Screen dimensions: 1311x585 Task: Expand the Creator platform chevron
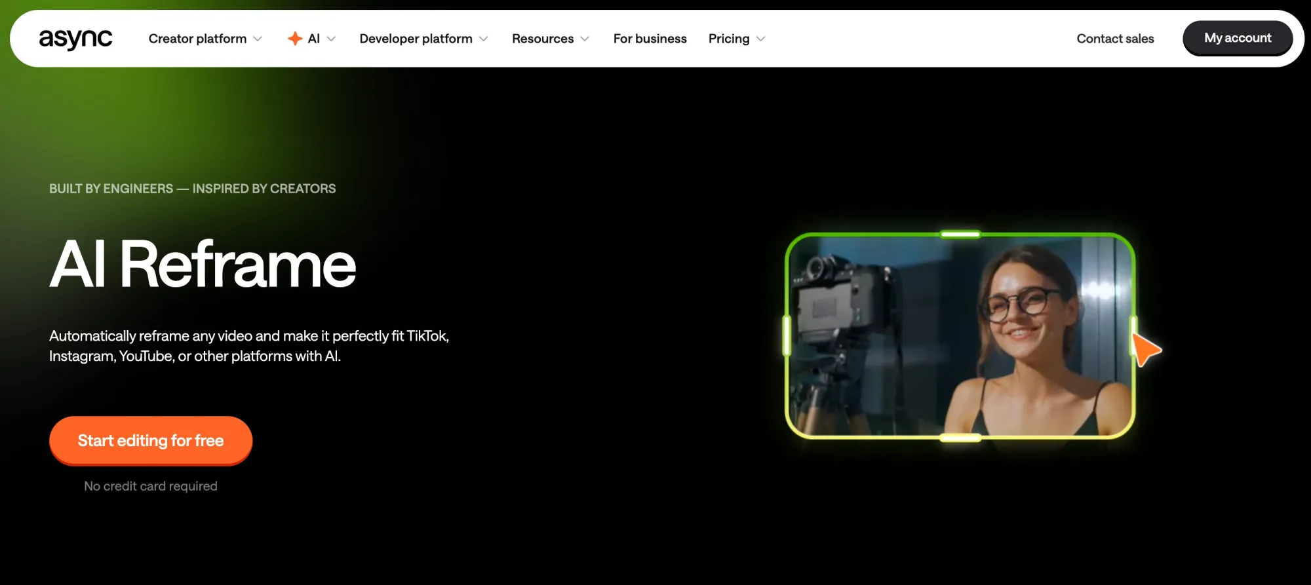[x=258, y=39]
